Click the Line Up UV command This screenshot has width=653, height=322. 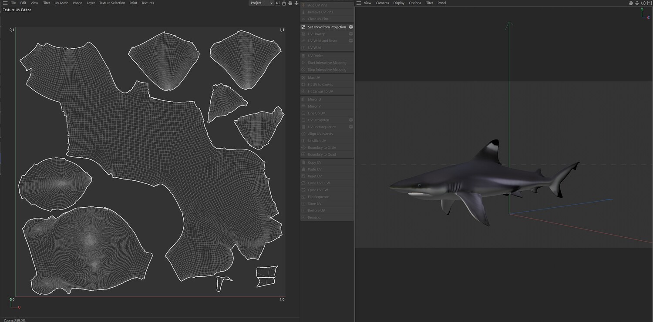(327, 113)
